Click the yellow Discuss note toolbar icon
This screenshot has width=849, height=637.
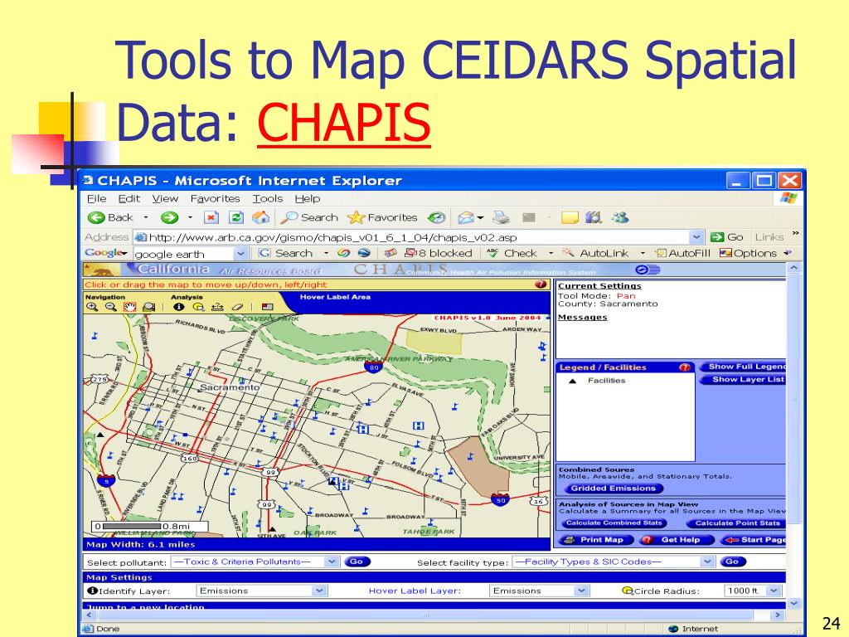click(x=570, y=218)
